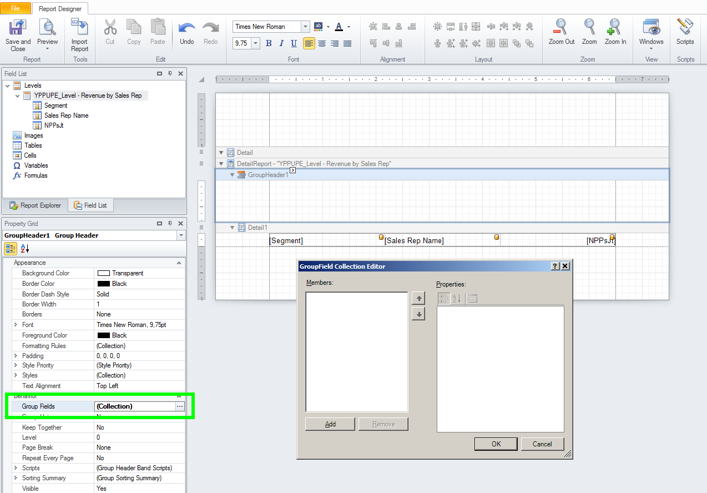Move member up in collection editor
Image resolution: width=707 pixels, height=493 pixels.
point(419,299)
